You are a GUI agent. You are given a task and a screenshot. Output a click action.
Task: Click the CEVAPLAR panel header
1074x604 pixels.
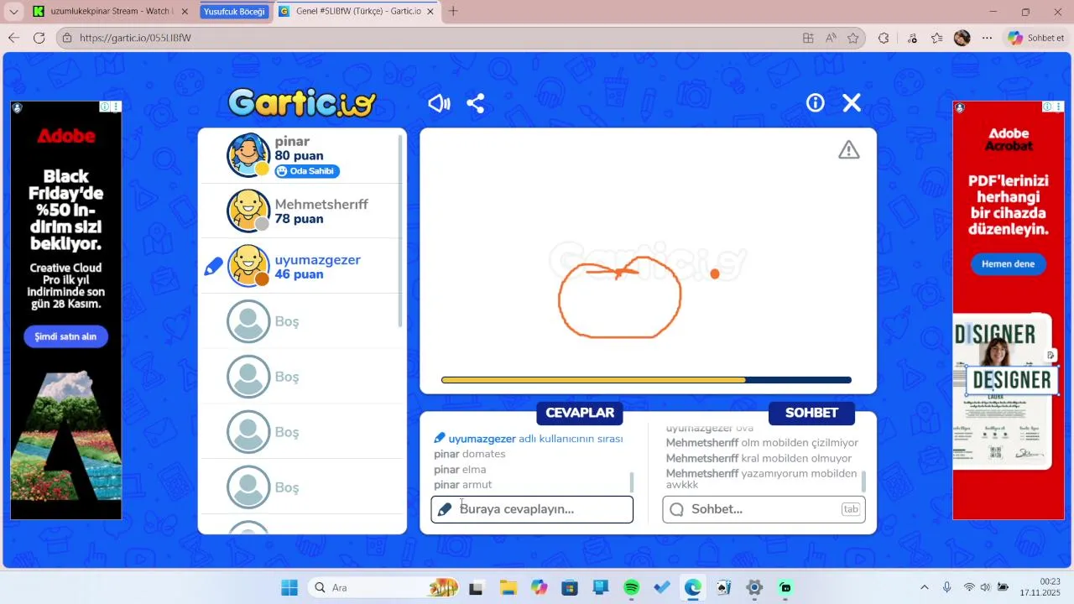pyautogui.click(x=580, y=413)
